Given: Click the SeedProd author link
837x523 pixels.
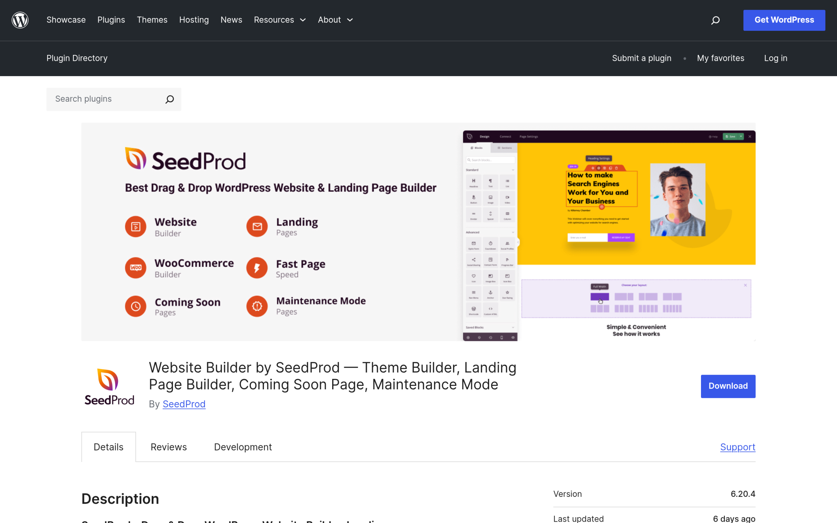Looking at the screenshot, I should (x=184, y=404).
